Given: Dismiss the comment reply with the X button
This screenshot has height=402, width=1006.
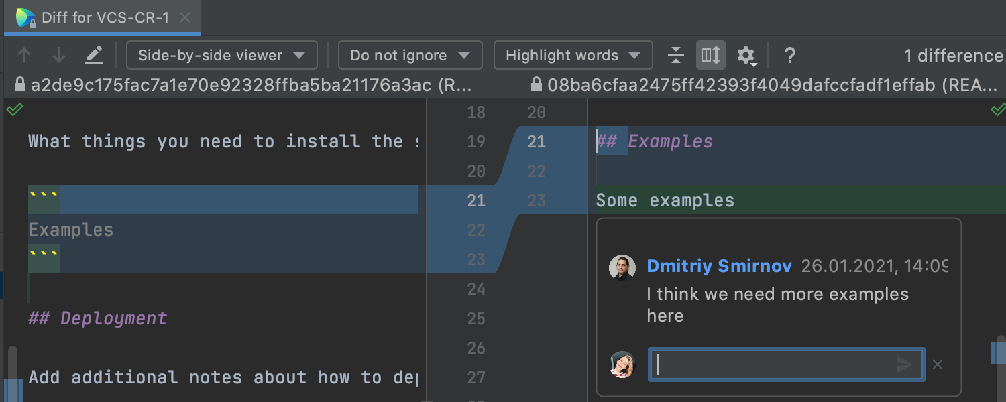Looking at the screenshot, I should pos(937,364).
